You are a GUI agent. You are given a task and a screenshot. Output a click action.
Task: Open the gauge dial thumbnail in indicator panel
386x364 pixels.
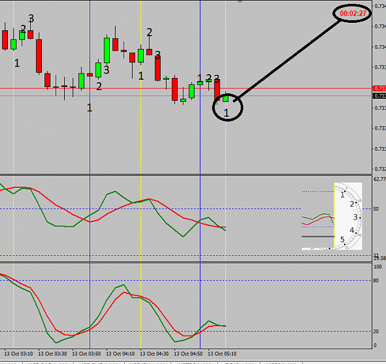coord(332,216)
